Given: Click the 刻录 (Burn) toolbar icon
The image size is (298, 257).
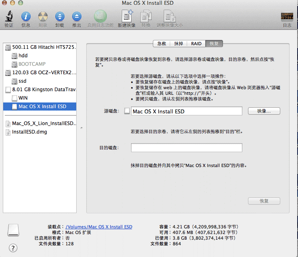Looking at the screenshot, I should [x=43, y=17].
